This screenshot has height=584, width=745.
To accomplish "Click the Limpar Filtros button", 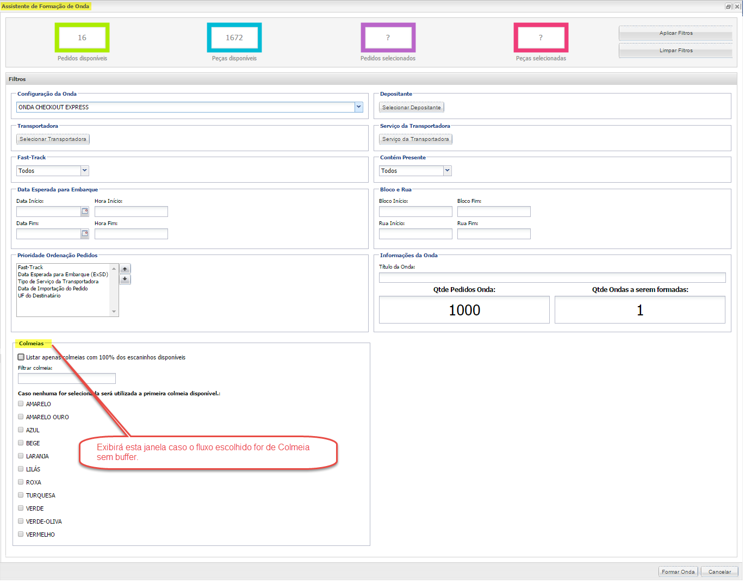I will point(676,51).
